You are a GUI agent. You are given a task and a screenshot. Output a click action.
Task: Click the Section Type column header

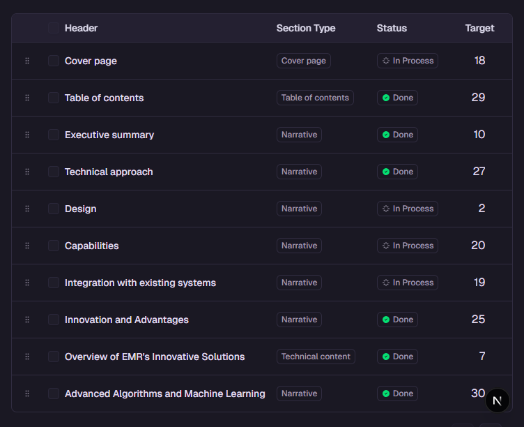point(305,28)
